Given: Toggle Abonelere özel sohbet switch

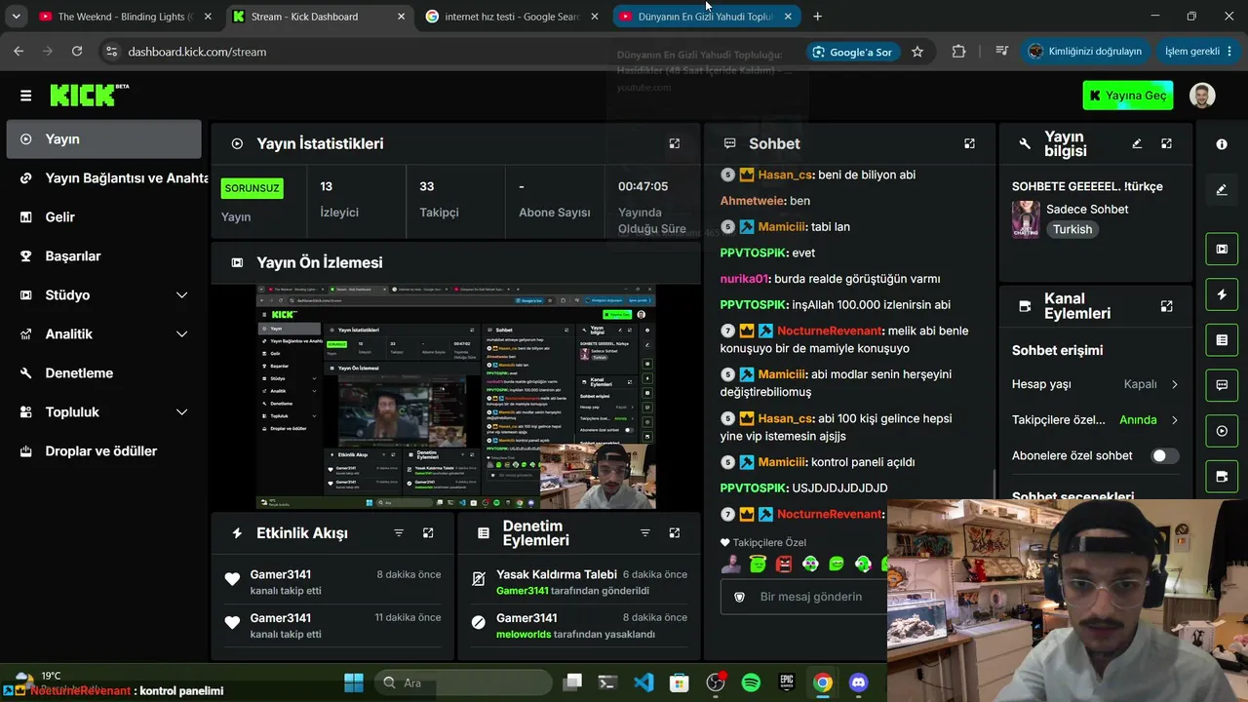Looking at the screenshot, I should click(x=1164, y=455).
